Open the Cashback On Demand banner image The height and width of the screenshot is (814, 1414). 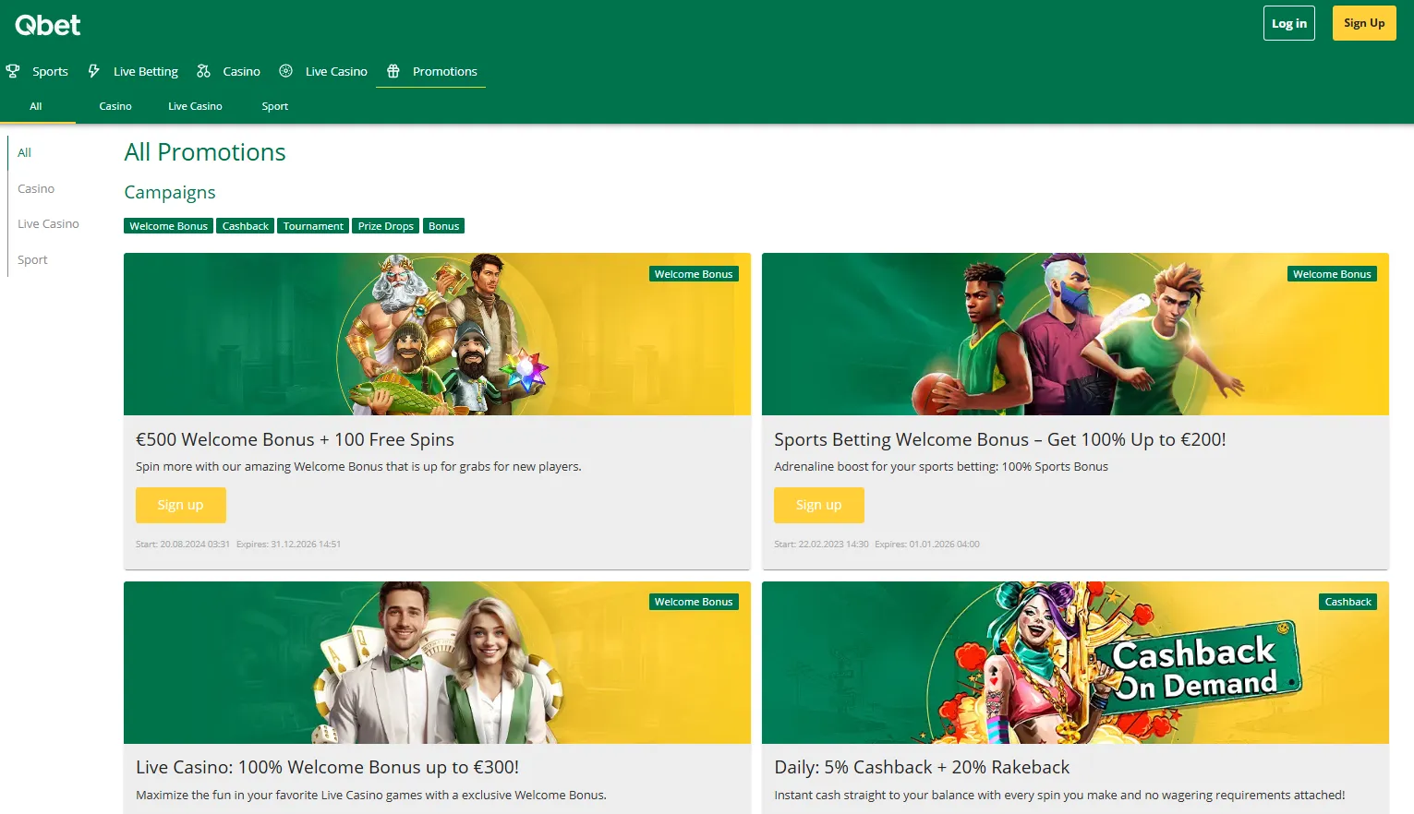click(x=1074, y=663)
